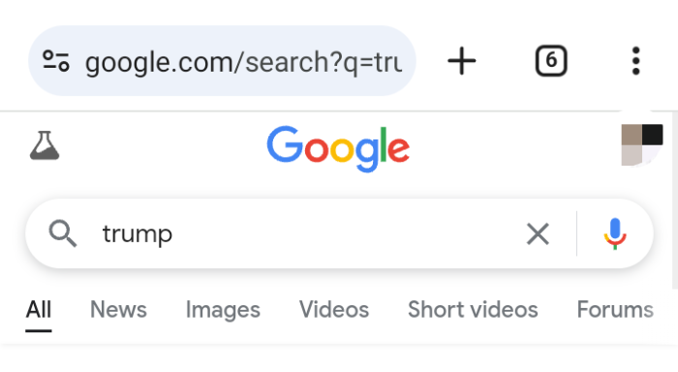
Task: Open site information icon in address bar
Action: (x=56, y=61)
